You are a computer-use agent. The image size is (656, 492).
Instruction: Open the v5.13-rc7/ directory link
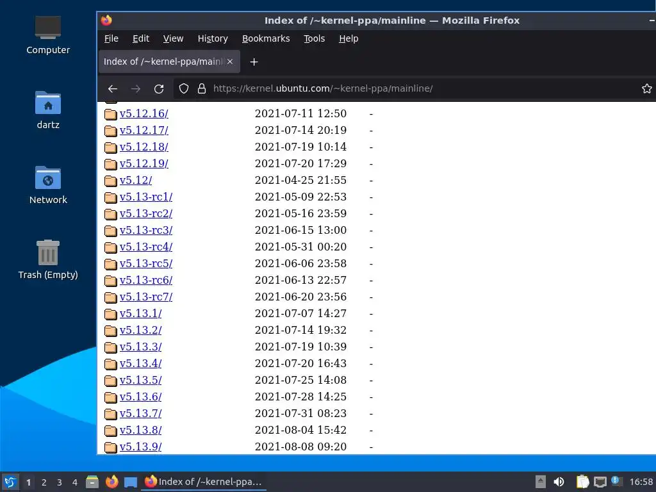(146, 297)
